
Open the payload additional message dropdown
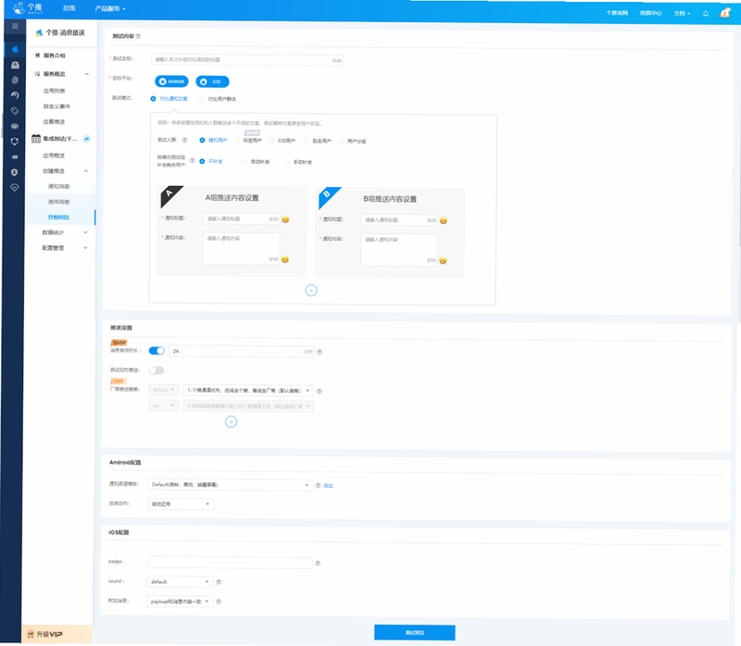(x=180, y=602)
